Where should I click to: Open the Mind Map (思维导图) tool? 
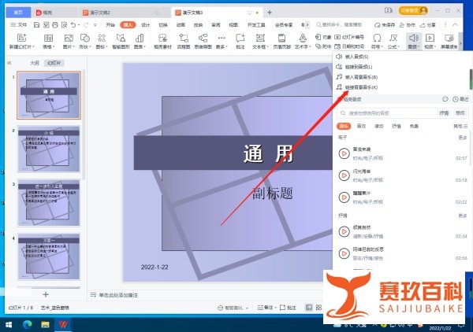203,41
